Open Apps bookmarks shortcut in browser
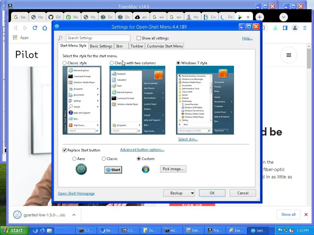The width and height of the screenshot is (314, 235). (21, 38)
